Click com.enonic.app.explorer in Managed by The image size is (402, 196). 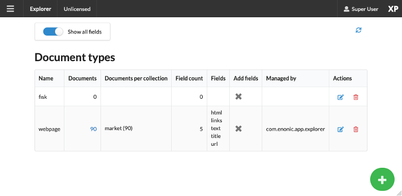[x=295, y=129]
